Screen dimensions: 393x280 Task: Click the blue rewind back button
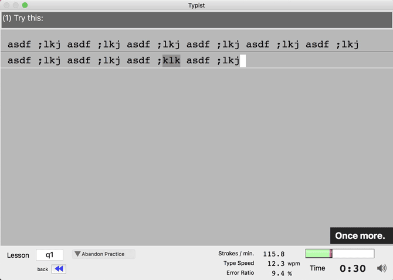point(59,269)
